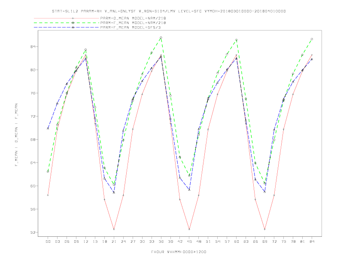Click the red plus data point at hour 00
340x263 pixels.
click(x=48, y=195)
